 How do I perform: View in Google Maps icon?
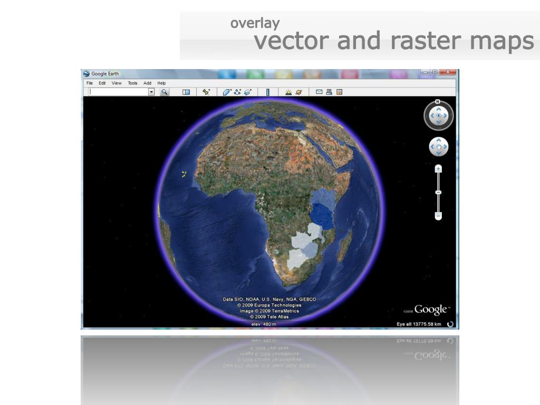click(x=339, y=92)
